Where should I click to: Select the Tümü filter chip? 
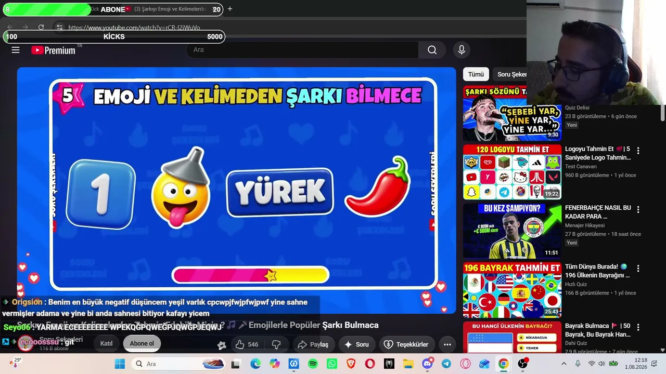coord(476,74)
